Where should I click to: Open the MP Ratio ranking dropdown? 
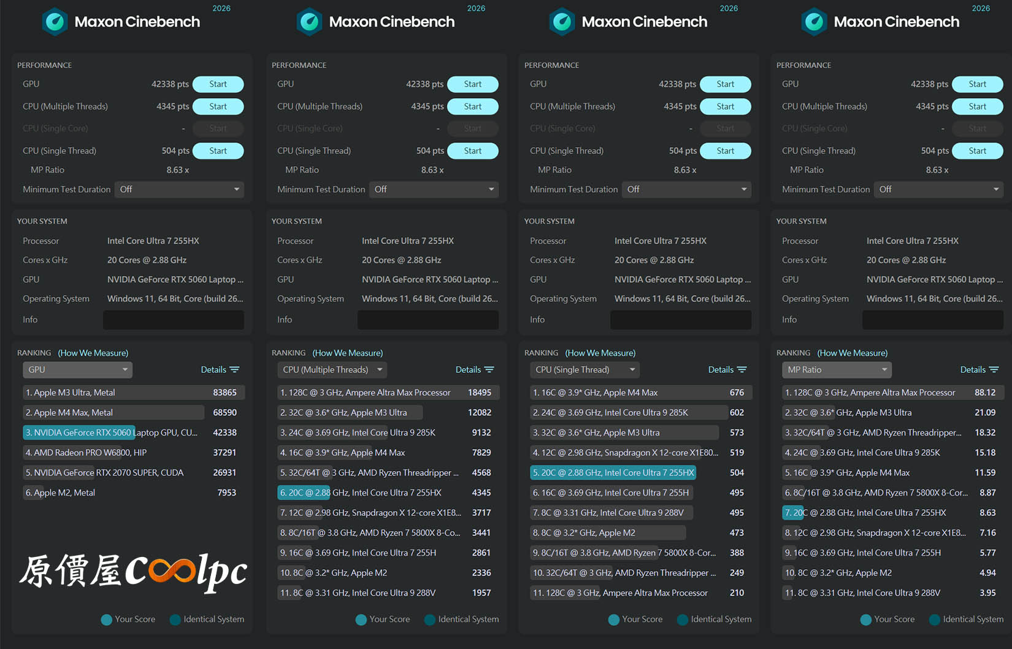coord(837,370)
